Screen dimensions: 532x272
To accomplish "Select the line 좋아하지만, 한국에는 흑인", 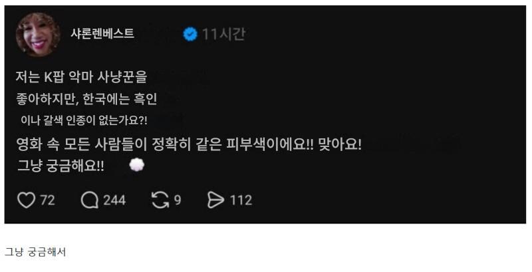I will click(86, 98).
